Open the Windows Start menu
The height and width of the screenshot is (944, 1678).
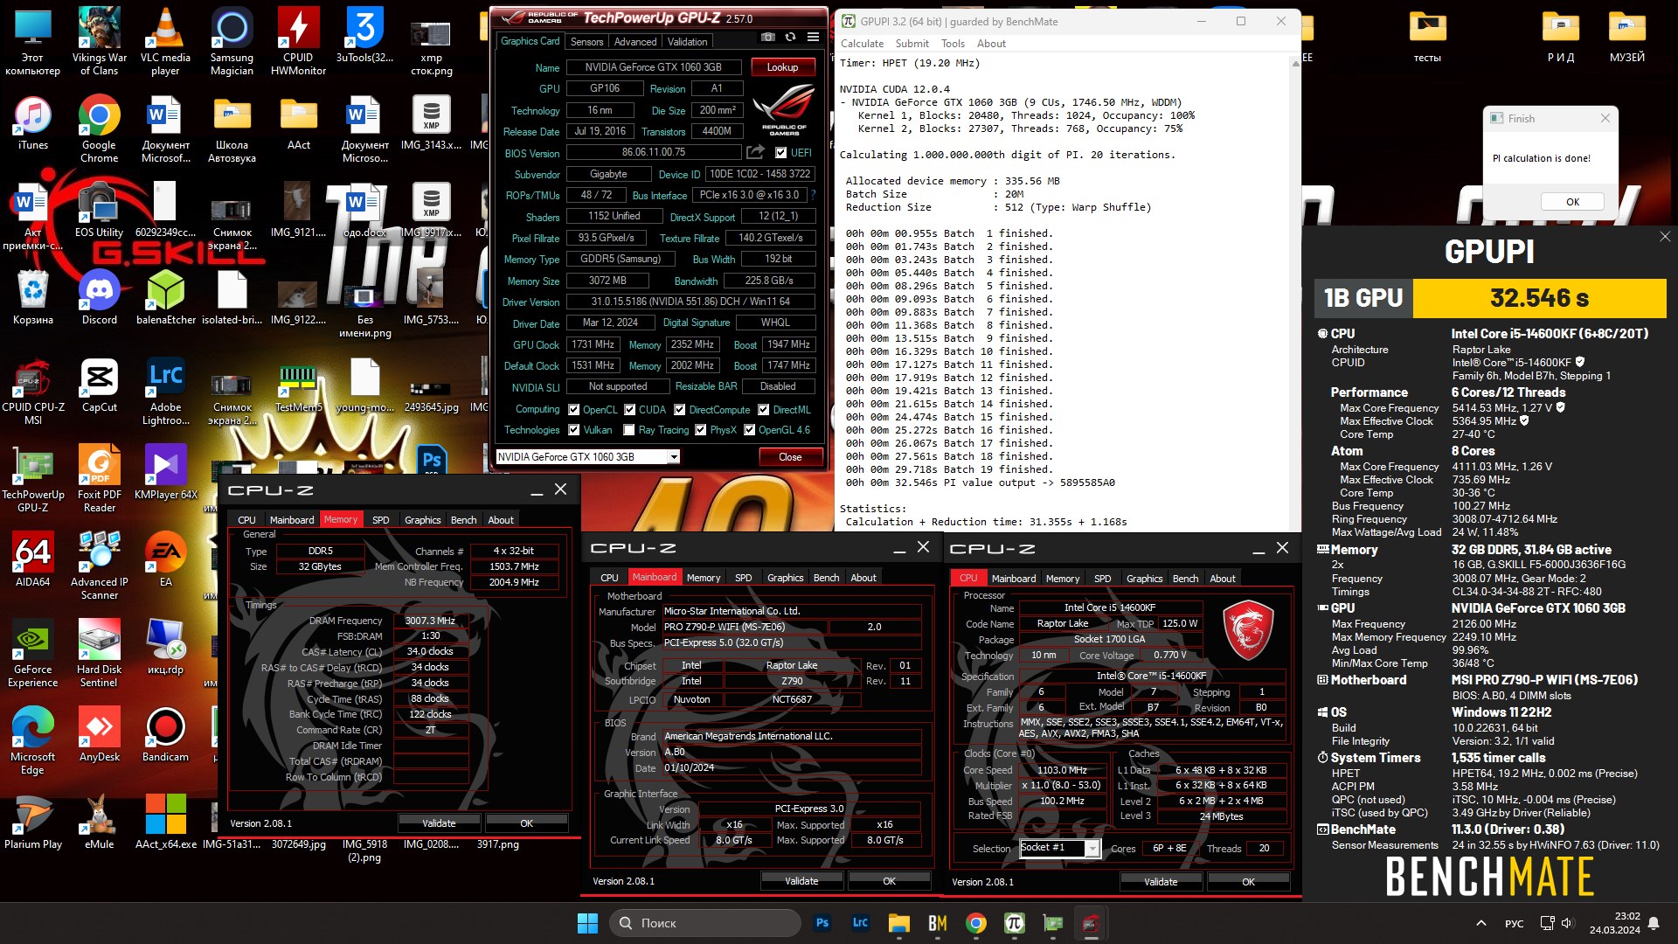pyautogui.click(x=588, y=923)
